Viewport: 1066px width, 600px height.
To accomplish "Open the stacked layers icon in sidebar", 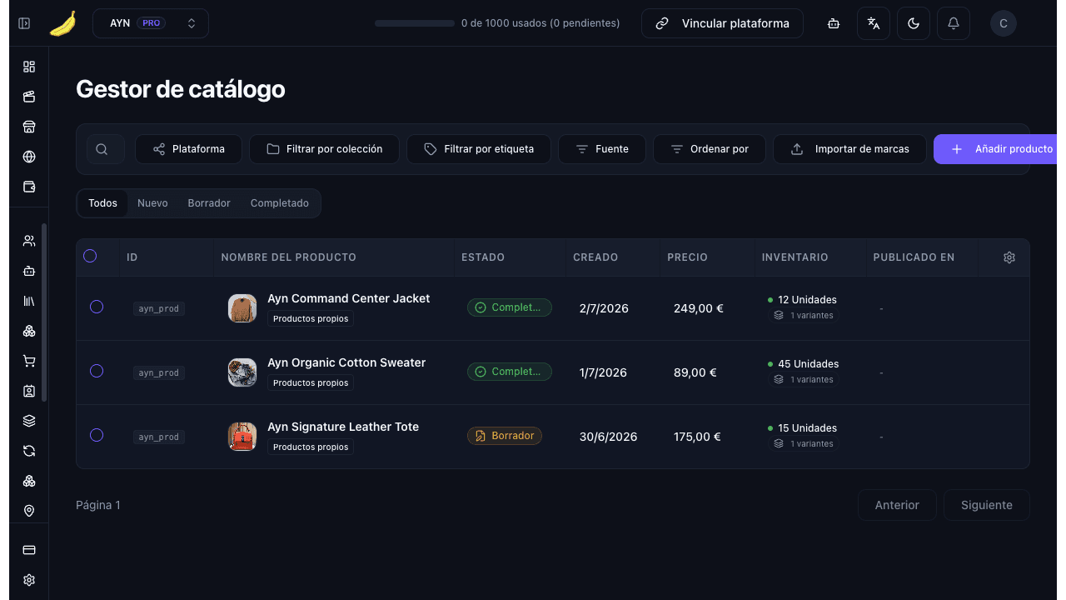I will coord(29,421).
